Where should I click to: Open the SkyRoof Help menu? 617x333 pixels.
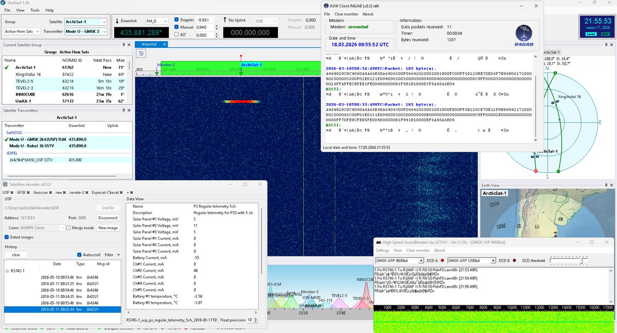tap(49, 10)
